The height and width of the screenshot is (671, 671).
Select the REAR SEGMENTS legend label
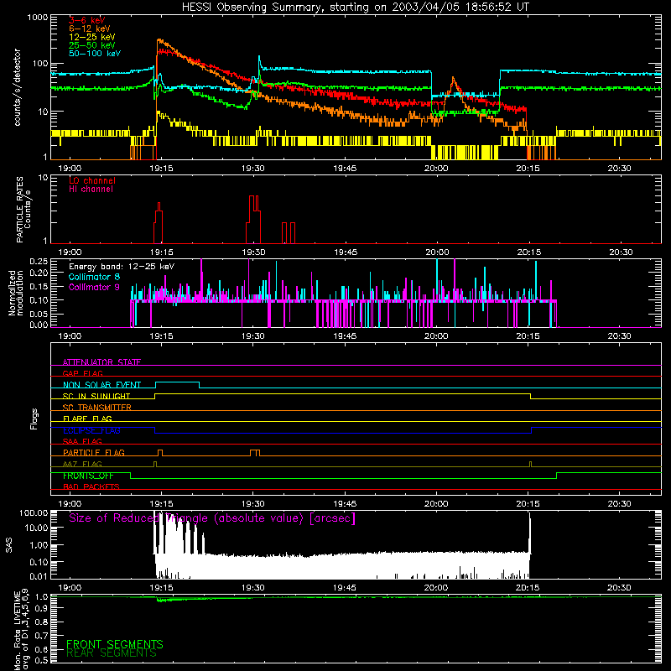pos(112,653)
